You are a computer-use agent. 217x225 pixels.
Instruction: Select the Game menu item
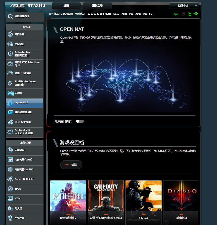(25, 93)
